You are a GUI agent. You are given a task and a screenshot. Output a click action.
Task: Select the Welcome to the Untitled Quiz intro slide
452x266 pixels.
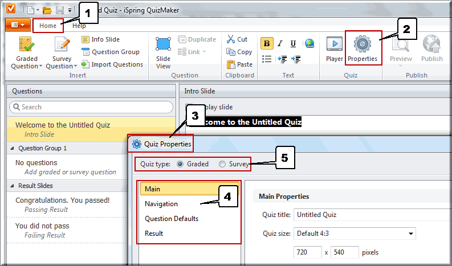point(91,129)
